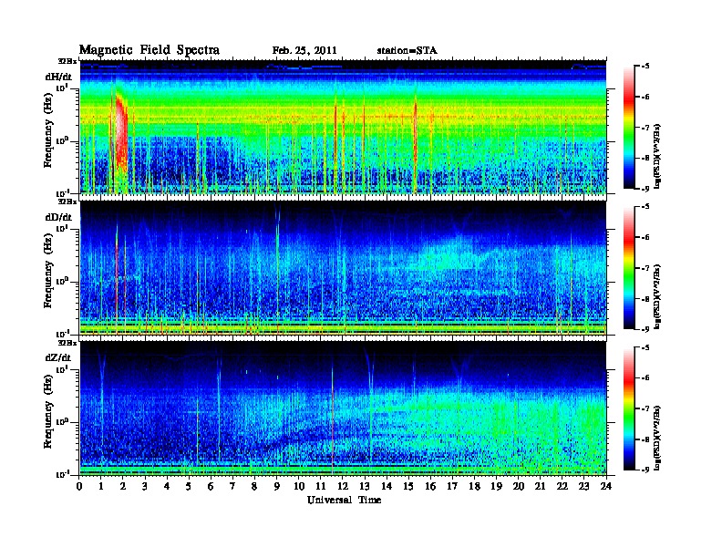
Task: Click the 10⁰ frequency tick of dD/dt panel
Action: [x=62, y=281]
